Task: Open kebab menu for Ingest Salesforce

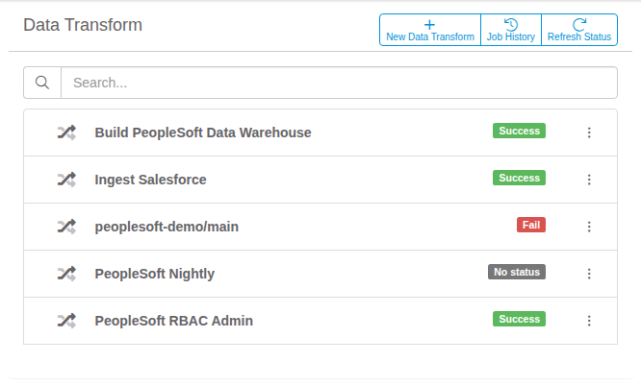Action: 589,180
